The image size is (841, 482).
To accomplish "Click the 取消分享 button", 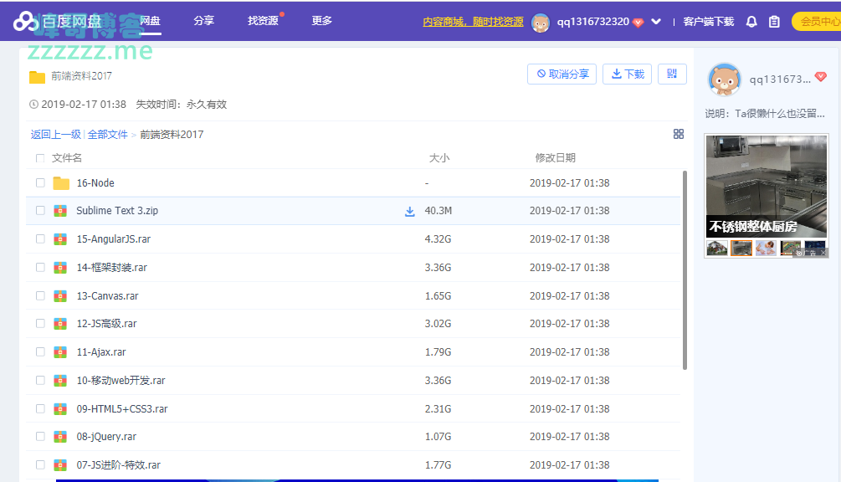I will (x=562, y=74).
